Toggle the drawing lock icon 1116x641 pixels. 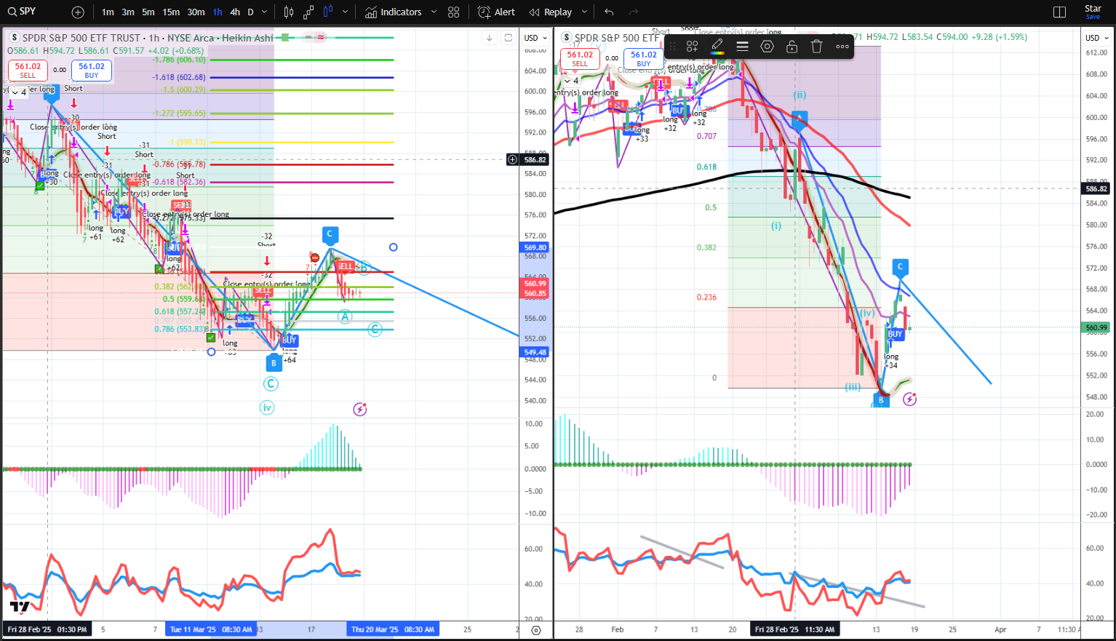[792, 47]
